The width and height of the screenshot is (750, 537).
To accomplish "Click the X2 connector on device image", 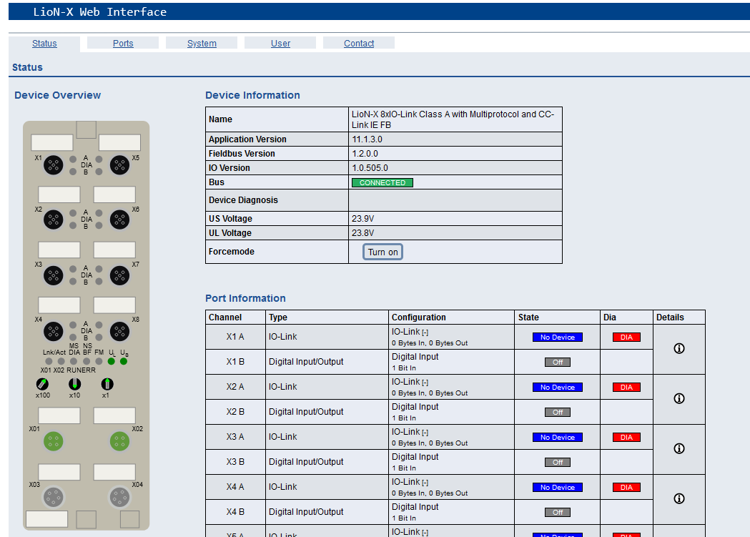I will point(53,220).
